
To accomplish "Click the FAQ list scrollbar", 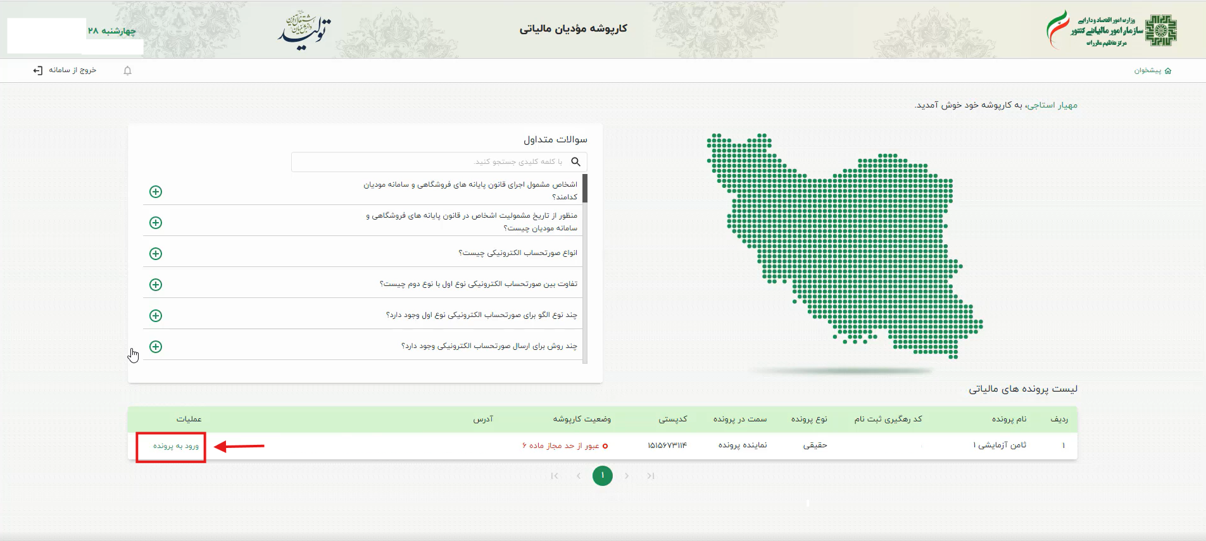I will (585, 269).
